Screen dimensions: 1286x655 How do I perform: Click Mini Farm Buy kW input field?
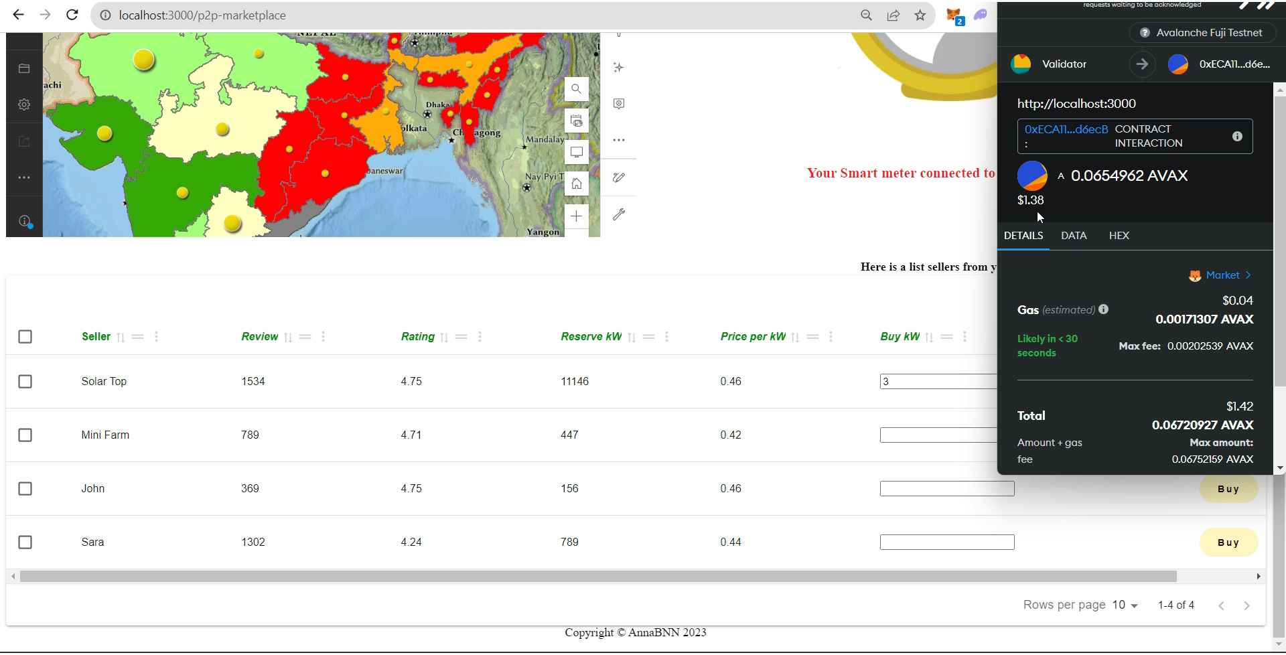point(938,435)
